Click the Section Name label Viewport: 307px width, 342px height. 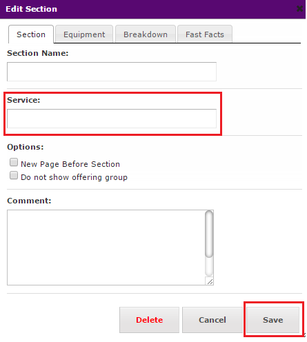[38, 53]
